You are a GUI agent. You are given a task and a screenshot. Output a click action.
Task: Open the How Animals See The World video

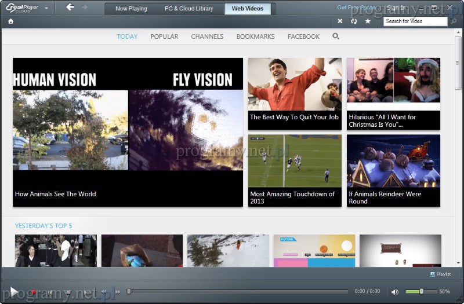tap(128, 131)
